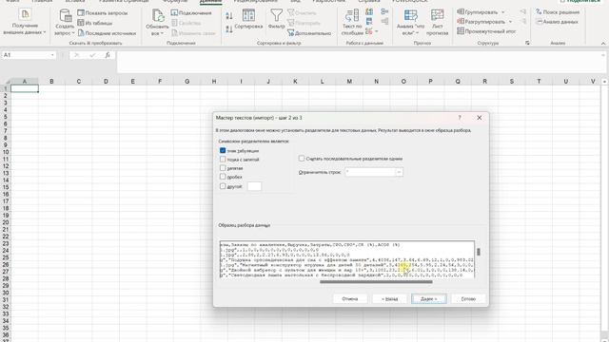Open the Ungroup (Разгруппировать) dropdown arrow
This screenshot has width=609, height=342.
coord(510,22)
